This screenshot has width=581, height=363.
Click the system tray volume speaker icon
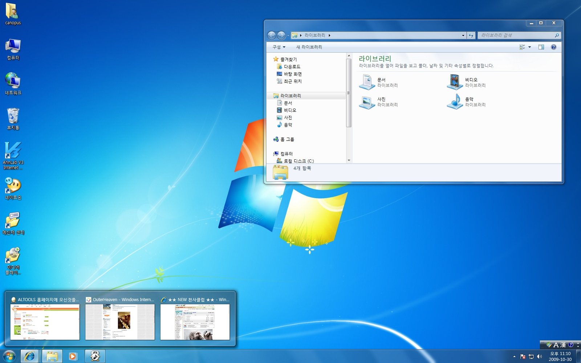click(x=539, y=356)
